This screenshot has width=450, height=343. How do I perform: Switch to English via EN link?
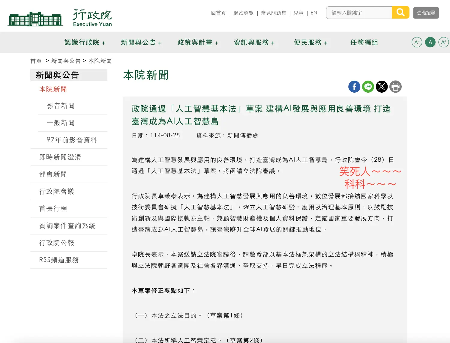314,13
